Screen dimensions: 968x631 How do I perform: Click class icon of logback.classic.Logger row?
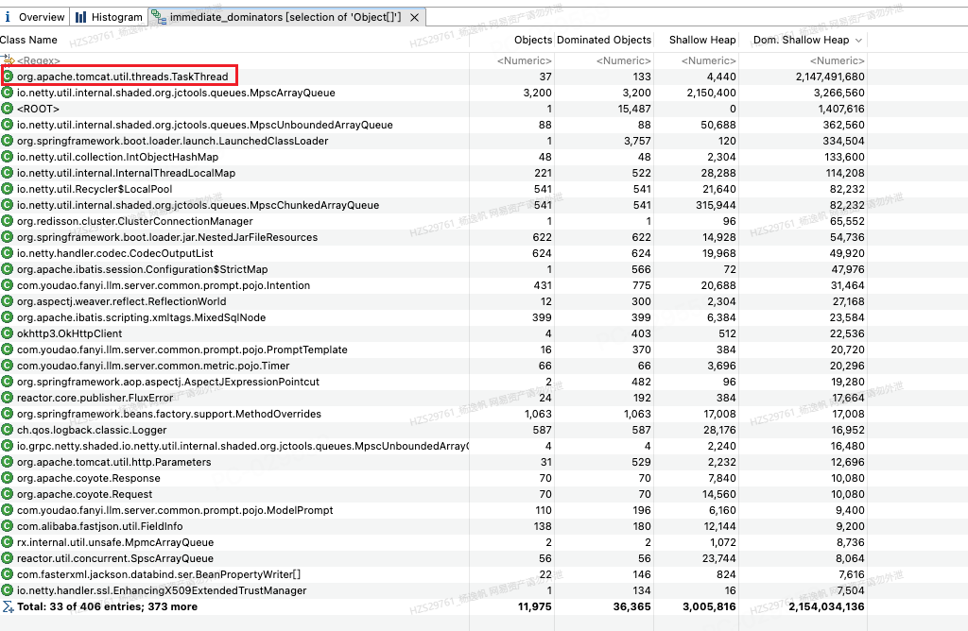pos(8,429)
